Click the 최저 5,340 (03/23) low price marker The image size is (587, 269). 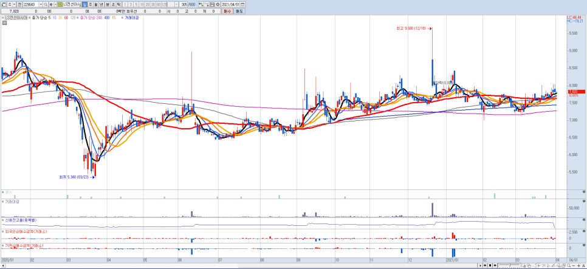click(x=77, y=177)
